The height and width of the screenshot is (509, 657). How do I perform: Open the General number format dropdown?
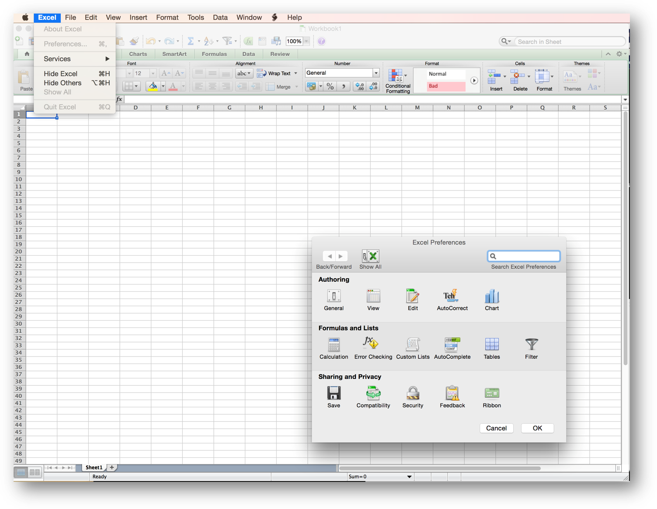coord(376,73)
